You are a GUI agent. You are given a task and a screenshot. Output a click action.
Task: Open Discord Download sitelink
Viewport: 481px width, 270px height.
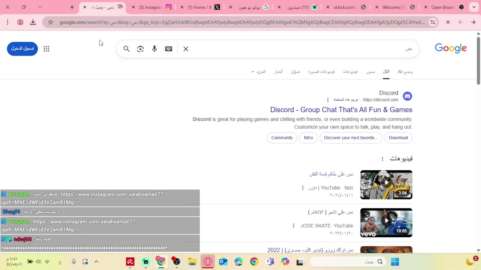(x=398, y=138)
